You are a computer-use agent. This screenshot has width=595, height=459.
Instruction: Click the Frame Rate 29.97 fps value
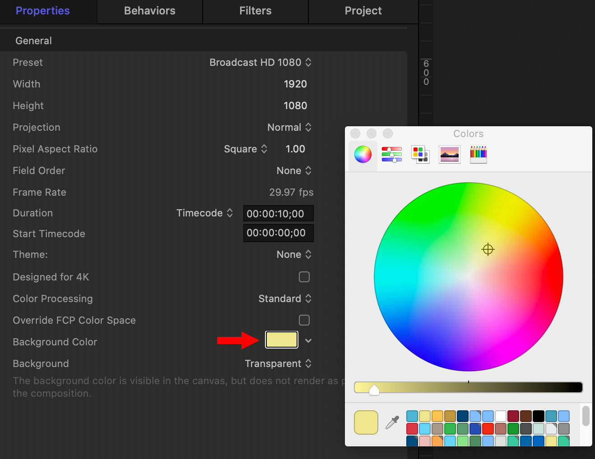coord(291,192)
